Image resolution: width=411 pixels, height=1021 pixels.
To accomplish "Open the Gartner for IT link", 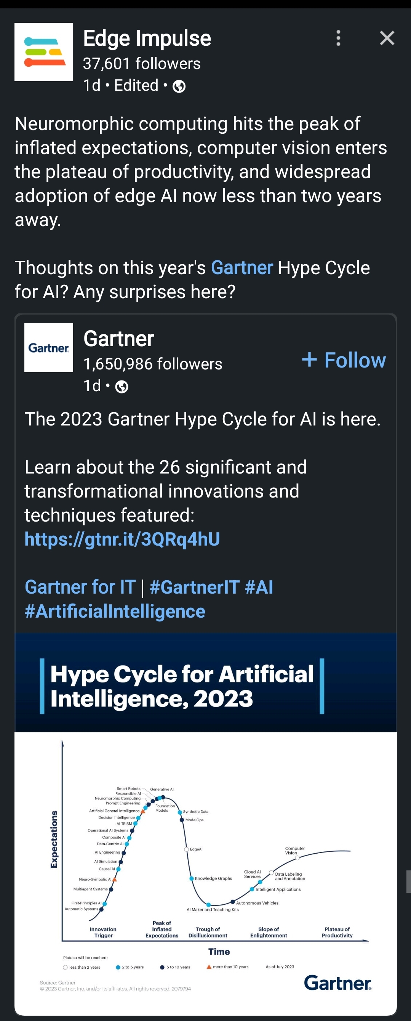I will click(80, 587).
